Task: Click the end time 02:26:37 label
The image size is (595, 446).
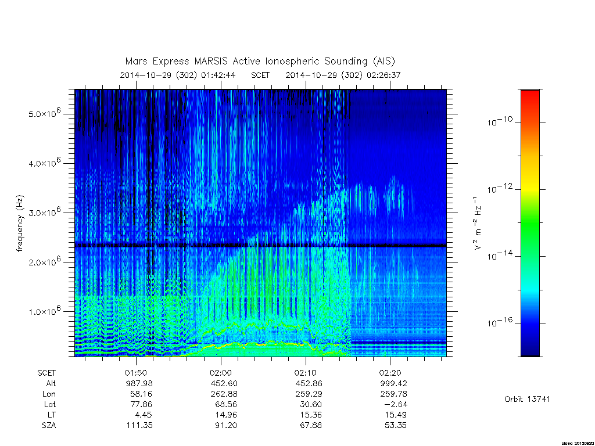Action: [x=383, y=75]
